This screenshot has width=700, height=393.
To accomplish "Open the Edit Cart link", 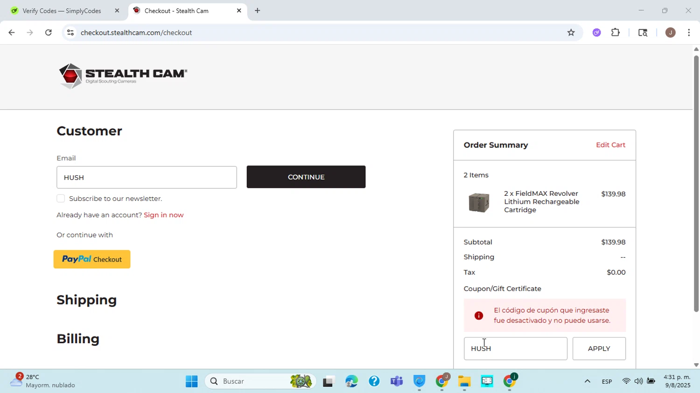I will (x=610, y=145).
